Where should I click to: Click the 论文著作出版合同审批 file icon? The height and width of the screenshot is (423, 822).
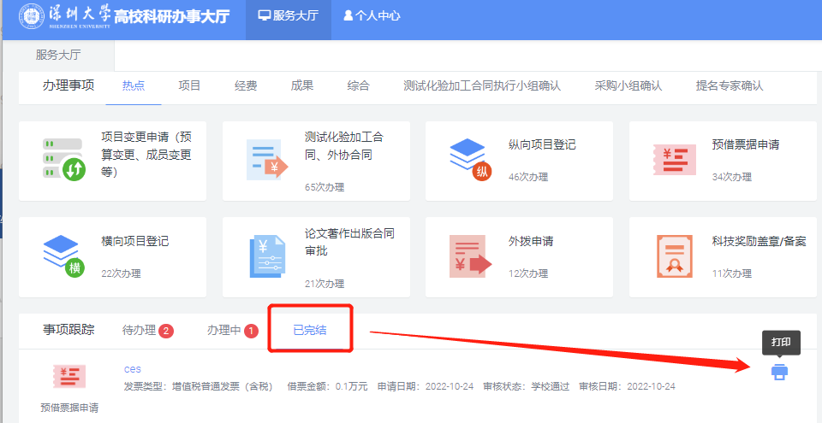point(267,256)
